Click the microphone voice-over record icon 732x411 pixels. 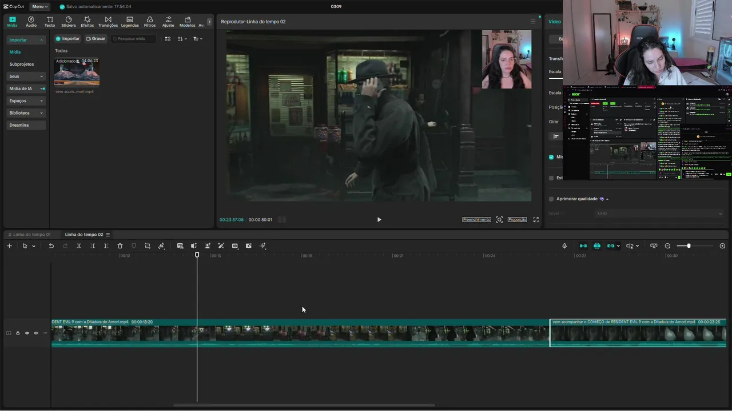564,246
